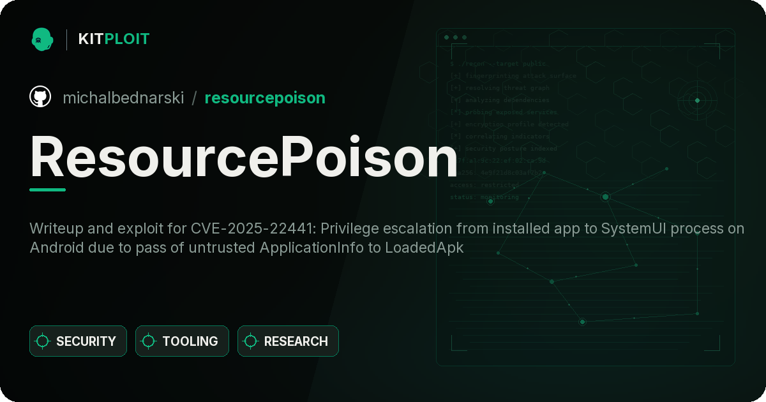Select 'encryption profile detected' terminal line
The image size is (766, 402).
point(509,124)
